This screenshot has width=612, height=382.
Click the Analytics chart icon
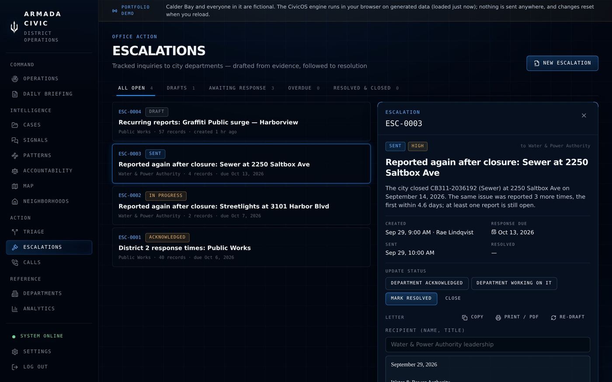click(x=15, y=309)
